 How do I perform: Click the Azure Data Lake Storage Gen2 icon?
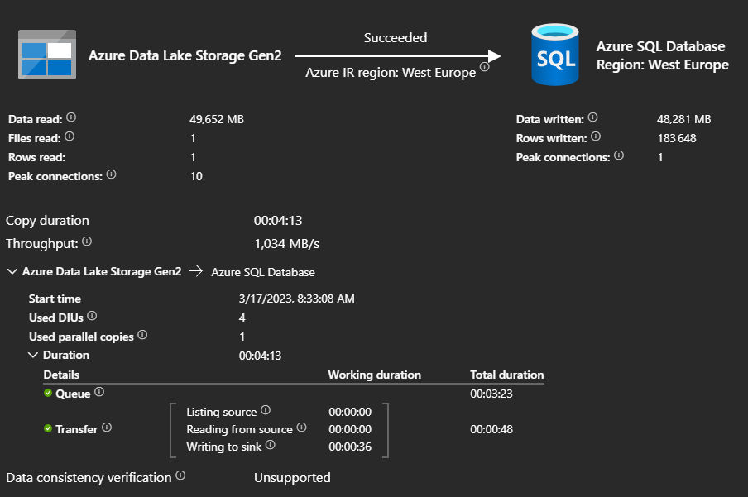[47, 55]
